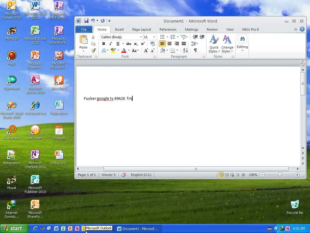Switch to References tab

click(x=168, y=29)
